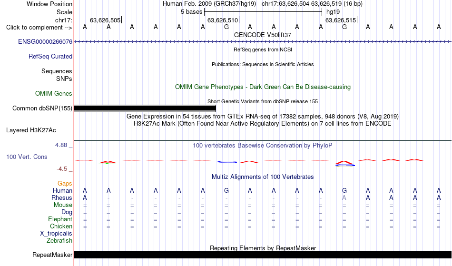Click Publications: Sequences in Scientific Articles title
Image resolution: width=452 pixels, height=266 pixels.
[x=263, y=64]
